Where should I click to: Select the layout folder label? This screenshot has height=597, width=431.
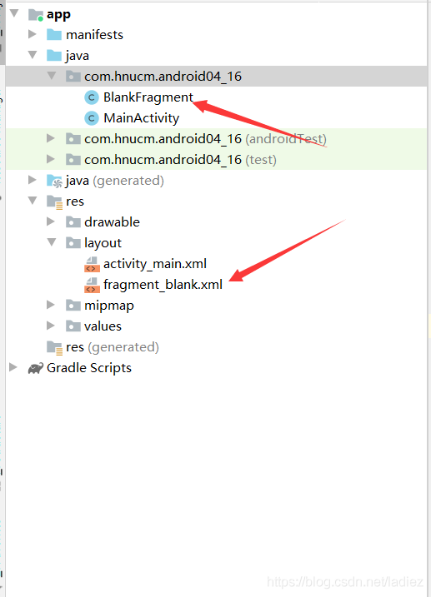tap(103, 243)
